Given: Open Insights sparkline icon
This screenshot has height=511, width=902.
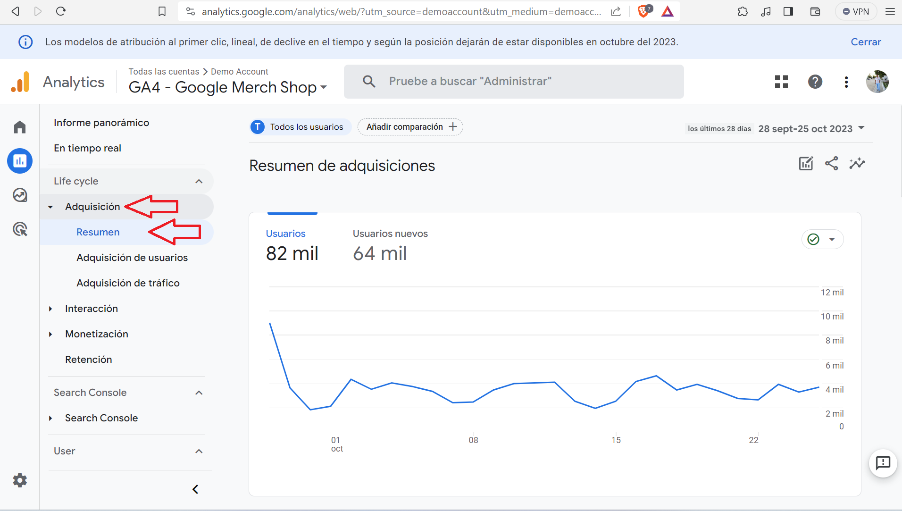Looking at the screenshot, I should click(x=857, y=164).
